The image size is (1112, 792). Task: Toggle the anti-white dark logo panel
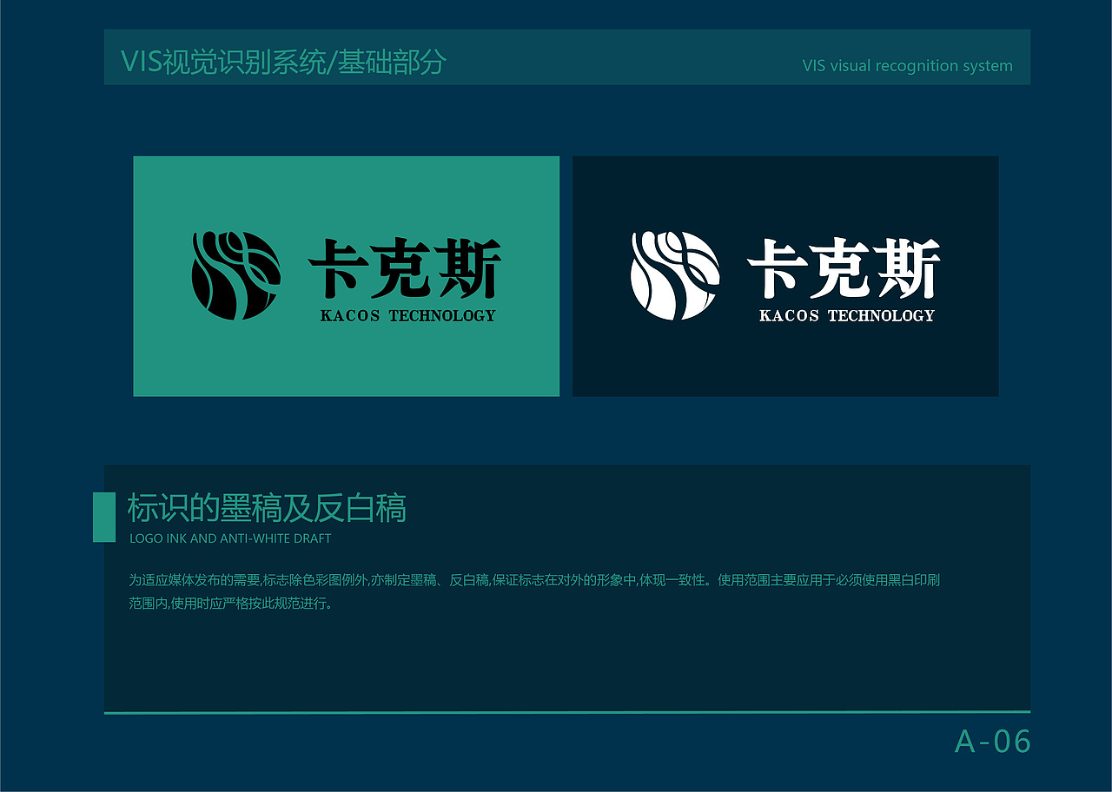[x=785, y=276]
